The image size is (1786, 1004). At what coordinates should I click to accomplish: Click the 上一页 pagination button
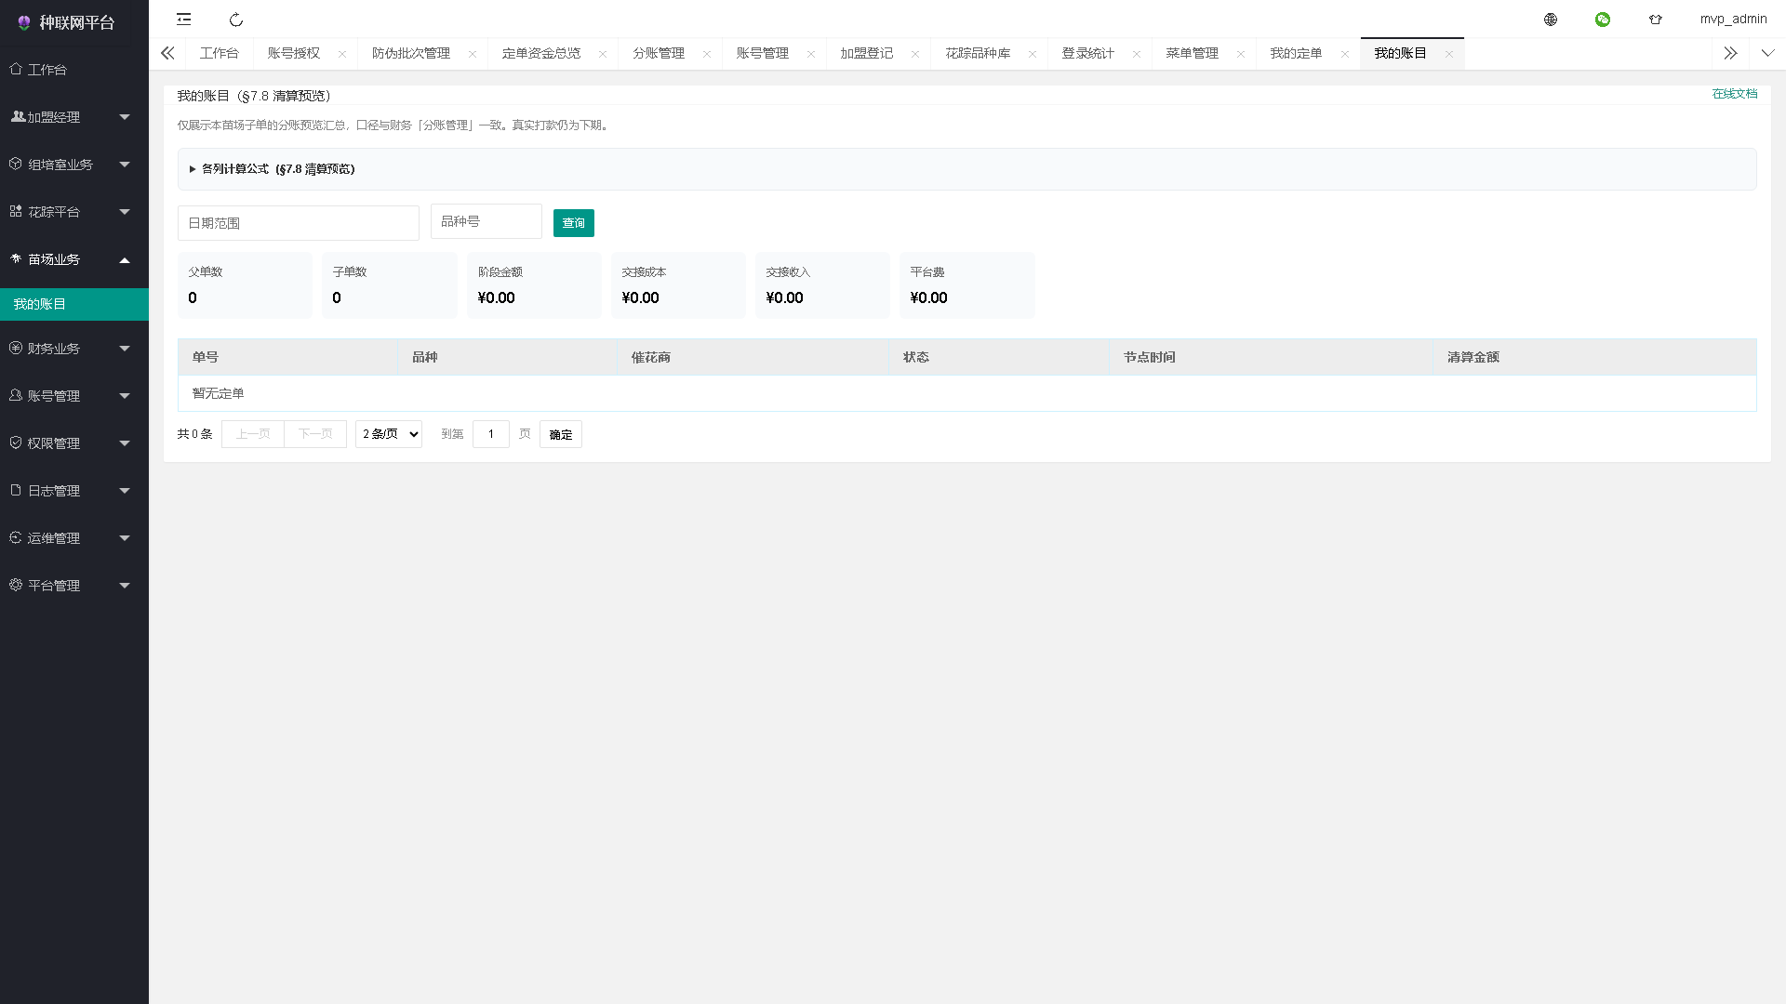click(253, 434)
